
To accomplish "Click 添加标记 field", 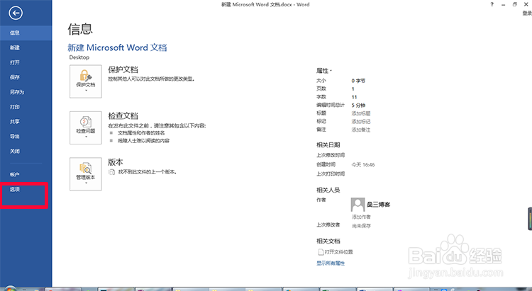I will (361, 122).
